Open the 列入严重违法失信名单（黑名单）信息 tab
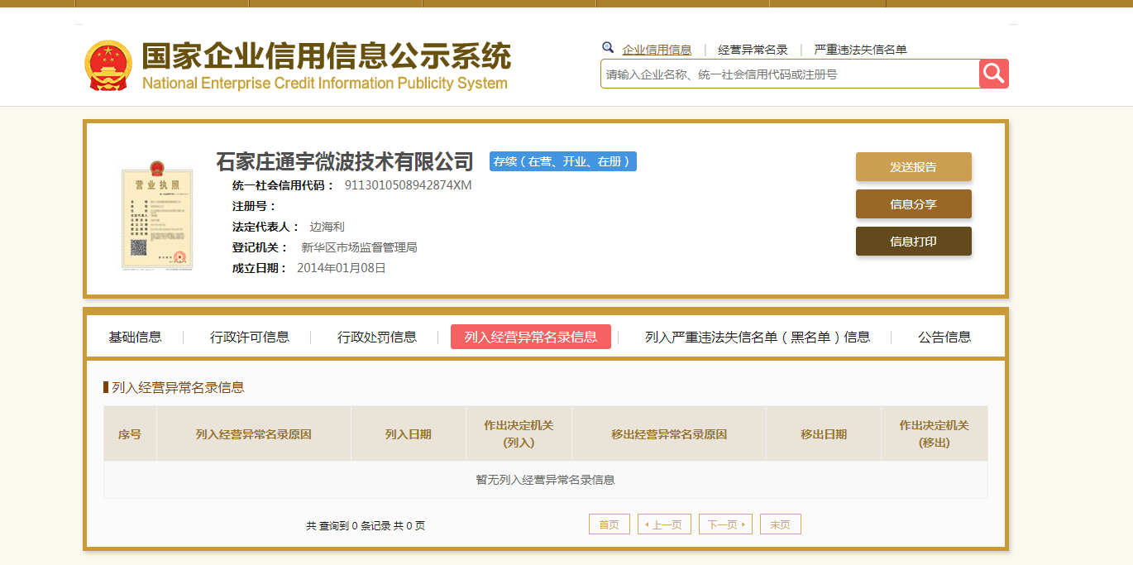This screenshot has height=565, width=1133. pos(758,337)
